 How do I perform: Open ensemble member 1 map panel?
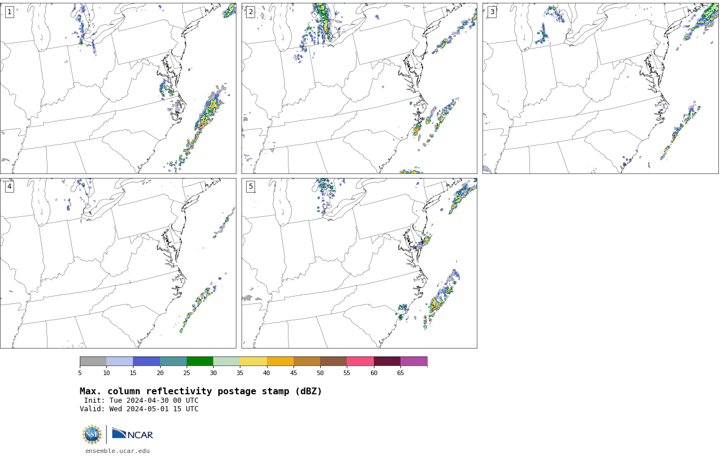click(x=118, y=88)
